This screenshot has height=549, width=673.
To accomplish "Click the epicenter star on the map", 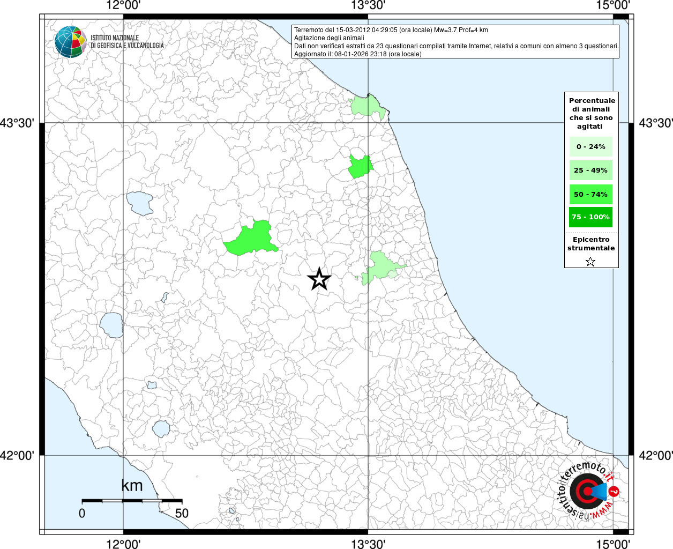I will point(319,279).
